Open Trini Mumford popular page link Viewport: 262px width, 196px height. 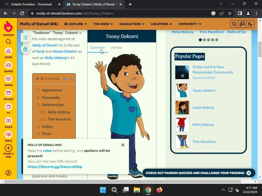tap(204, 142)
